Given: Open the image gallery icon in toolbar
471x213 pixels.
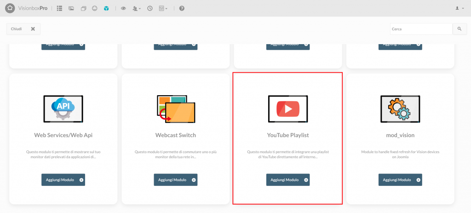Looking at the screenshot, I should point(71,8).
